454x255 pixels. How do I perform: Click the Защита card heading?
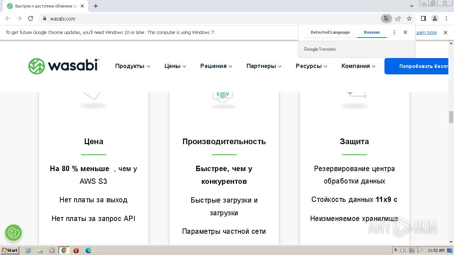tap(354, 142)
